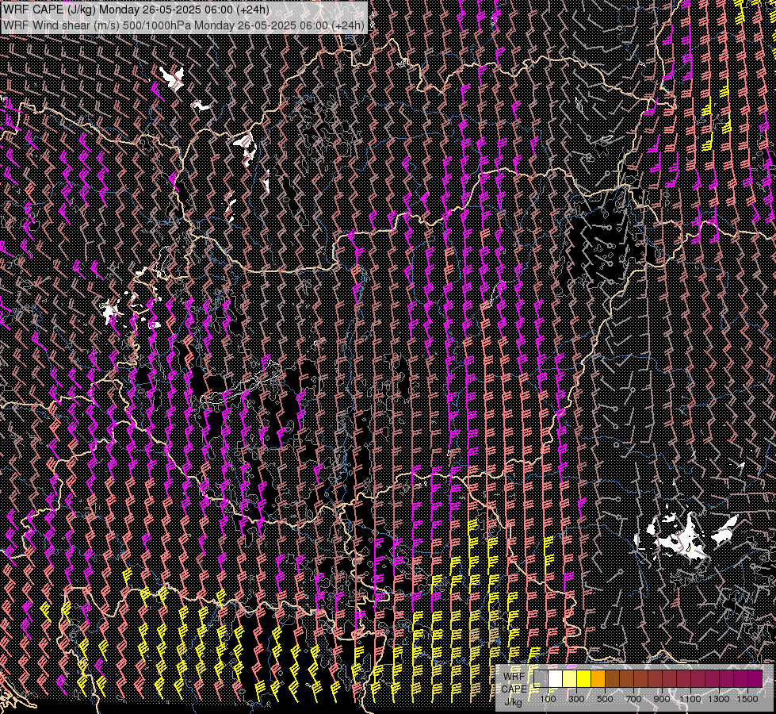Click the white CAPE legend swatch
776x714 pixels.
(x=556, y=679)
